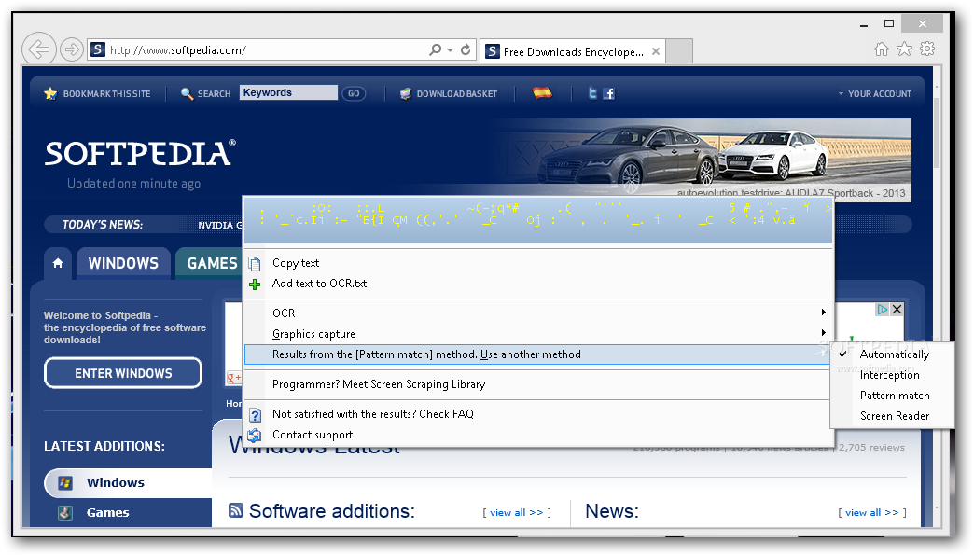974x556 pixels.
Task: Expand the OCR submenu arrow
Action: click(x=824, y=312)
